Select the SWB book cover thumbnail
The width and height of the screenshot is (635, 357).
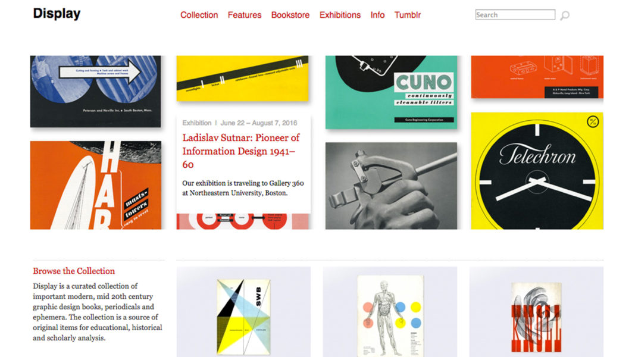pyautogui.click(x=244, y=317)
